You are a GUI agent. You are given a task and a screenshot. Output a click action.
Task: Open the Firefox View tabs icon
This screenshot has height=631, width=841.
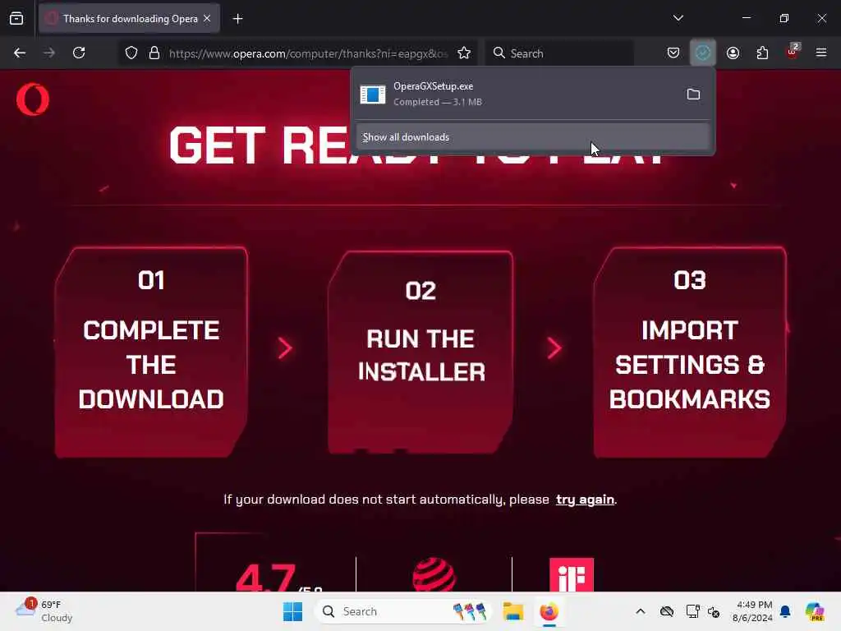click(16, 19)
